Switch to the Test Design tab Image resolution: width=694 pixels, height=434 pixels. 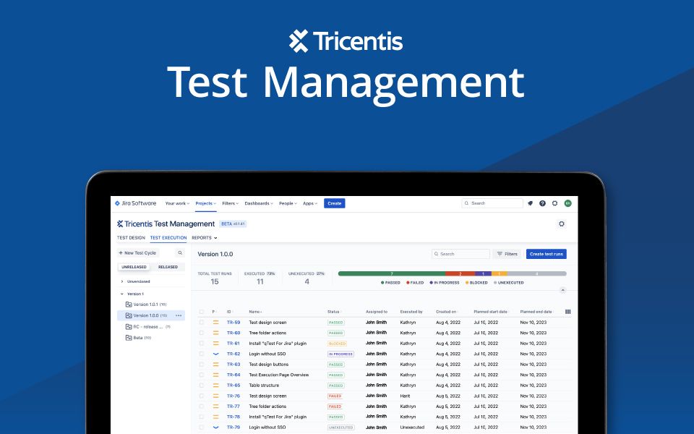coord(131,237)
